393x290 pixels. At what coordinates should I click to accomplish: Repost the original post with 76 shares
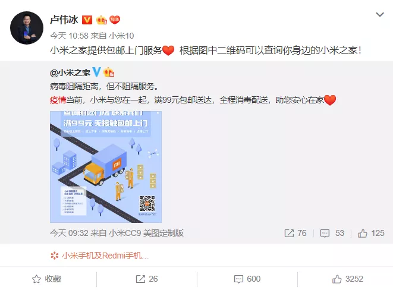coord(295,233)
